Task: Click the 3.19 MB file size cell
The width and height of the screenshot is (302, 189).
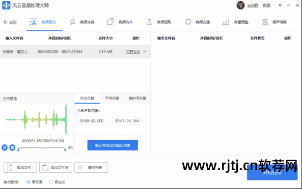Action: [x=105, y=52]
